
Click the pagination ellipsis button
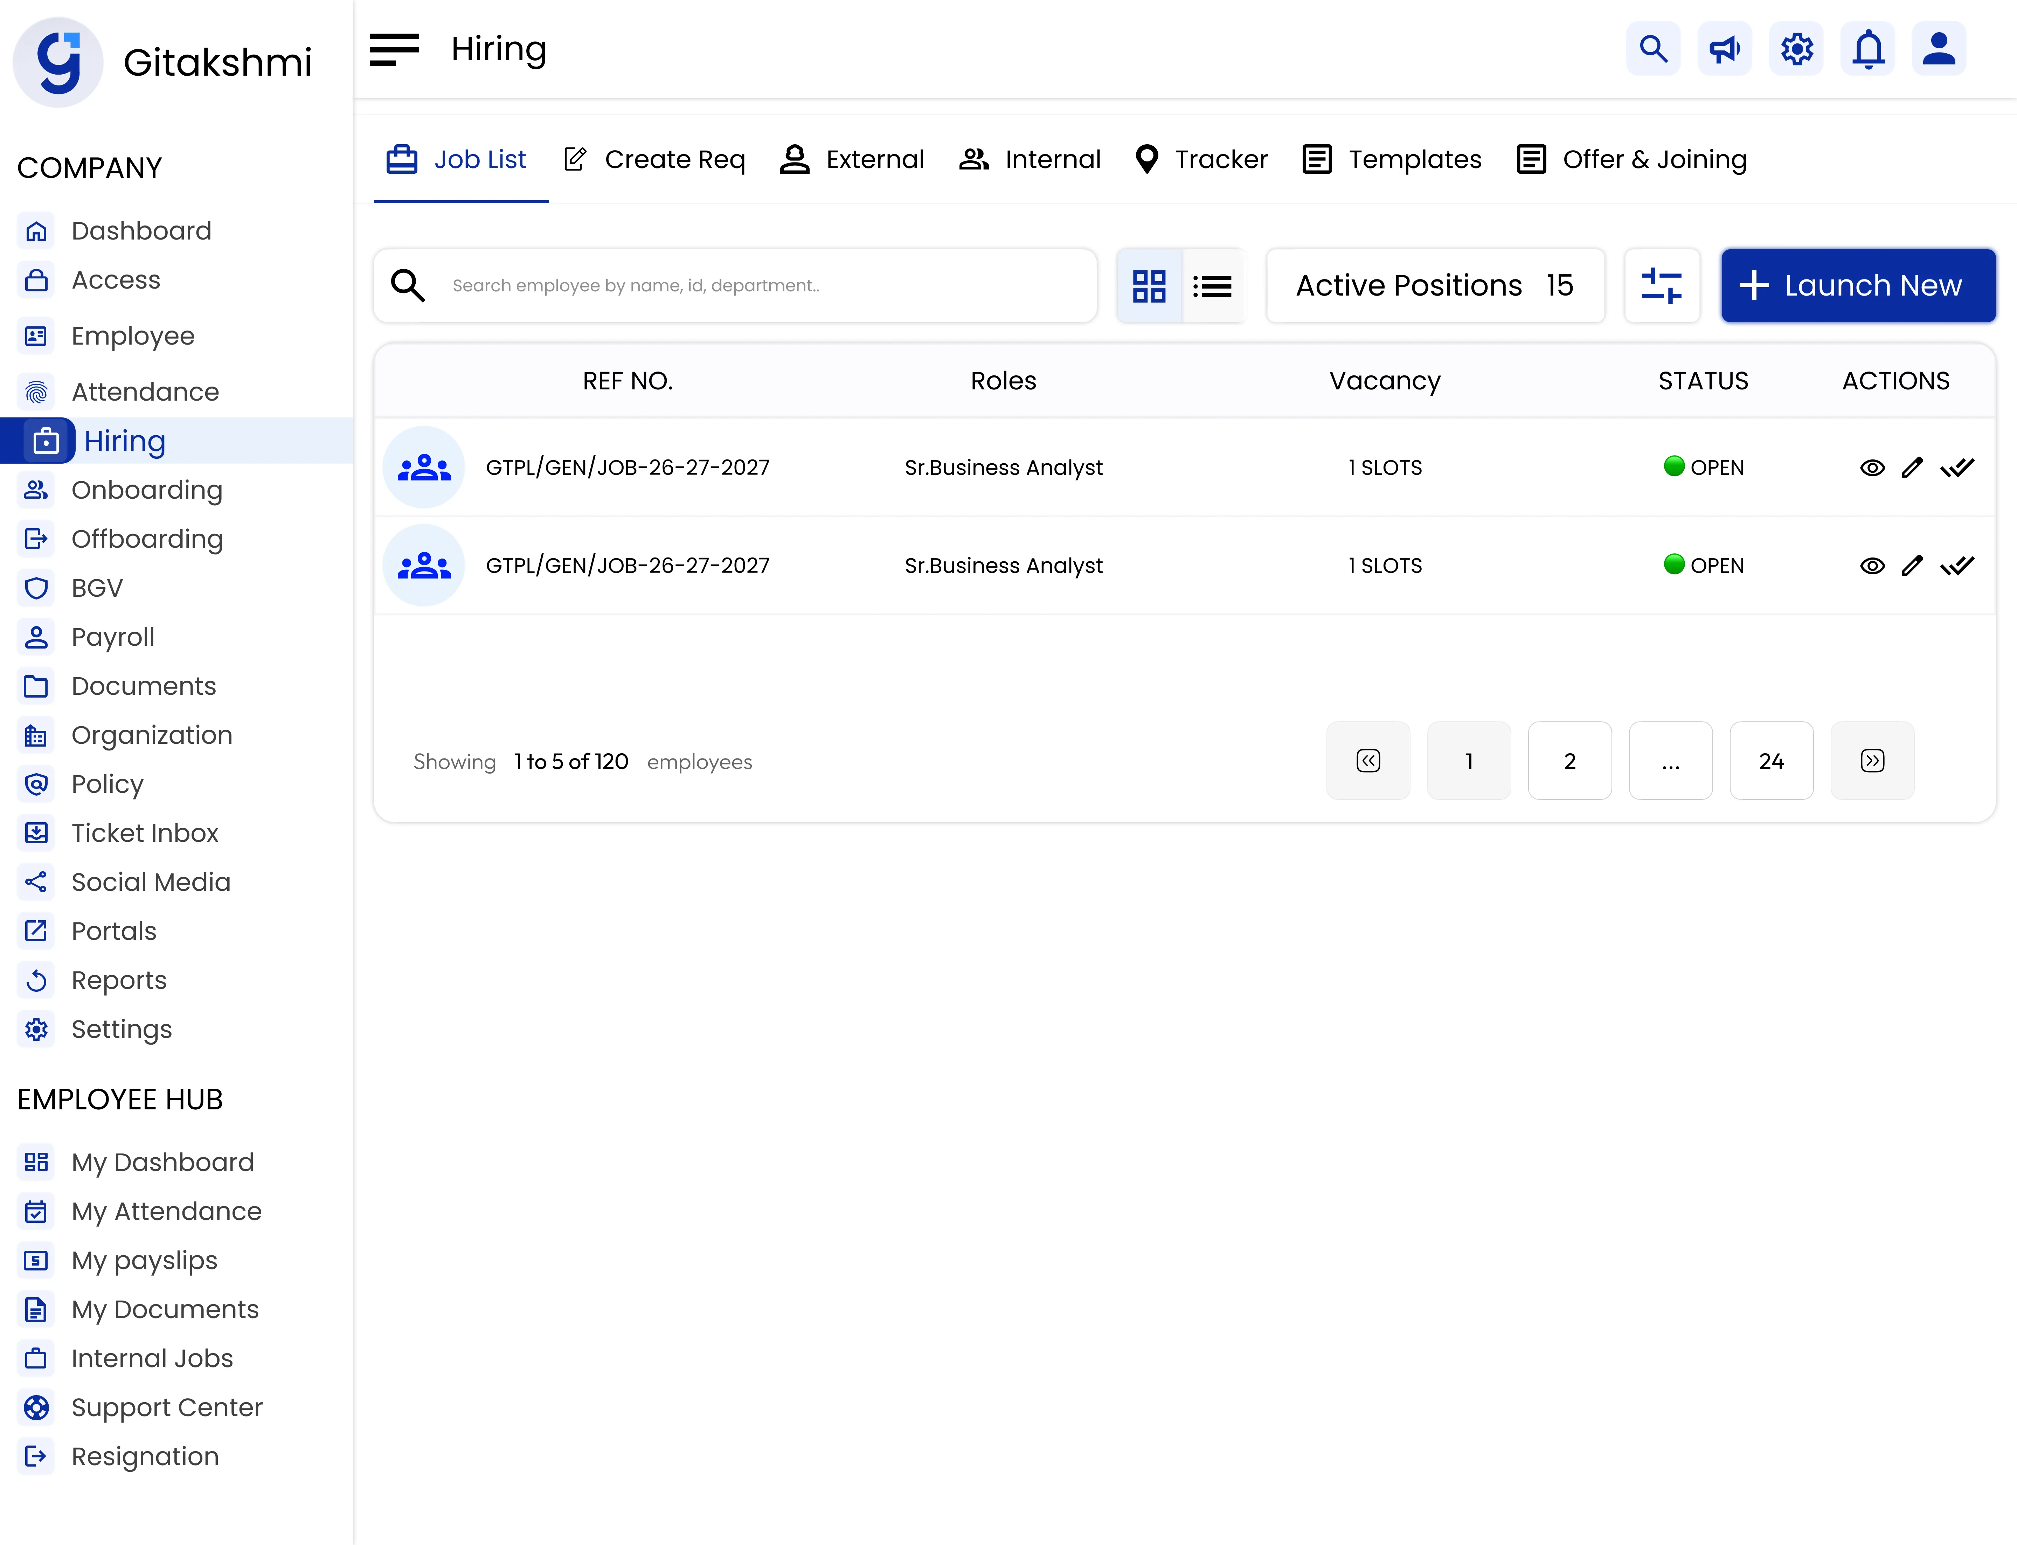1671,761
